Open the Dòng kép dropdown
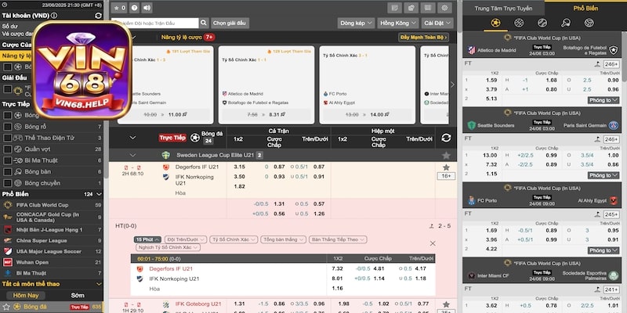The height and width of the screenshot is (313, 627). point(356,23)
